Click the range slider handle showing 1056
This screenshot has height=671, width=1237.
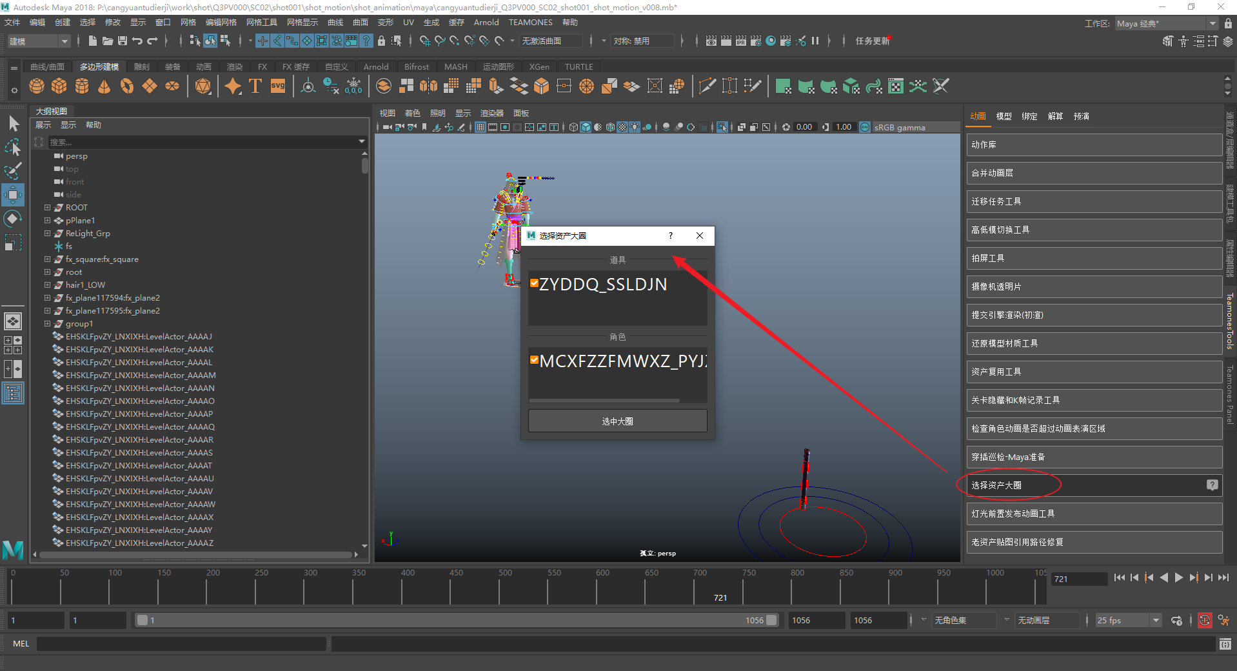pyautogui.click(x=771, y=621)
